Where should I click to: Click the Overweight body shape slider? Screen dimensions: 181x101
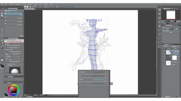pyautogui.click(x=98, y=72)
